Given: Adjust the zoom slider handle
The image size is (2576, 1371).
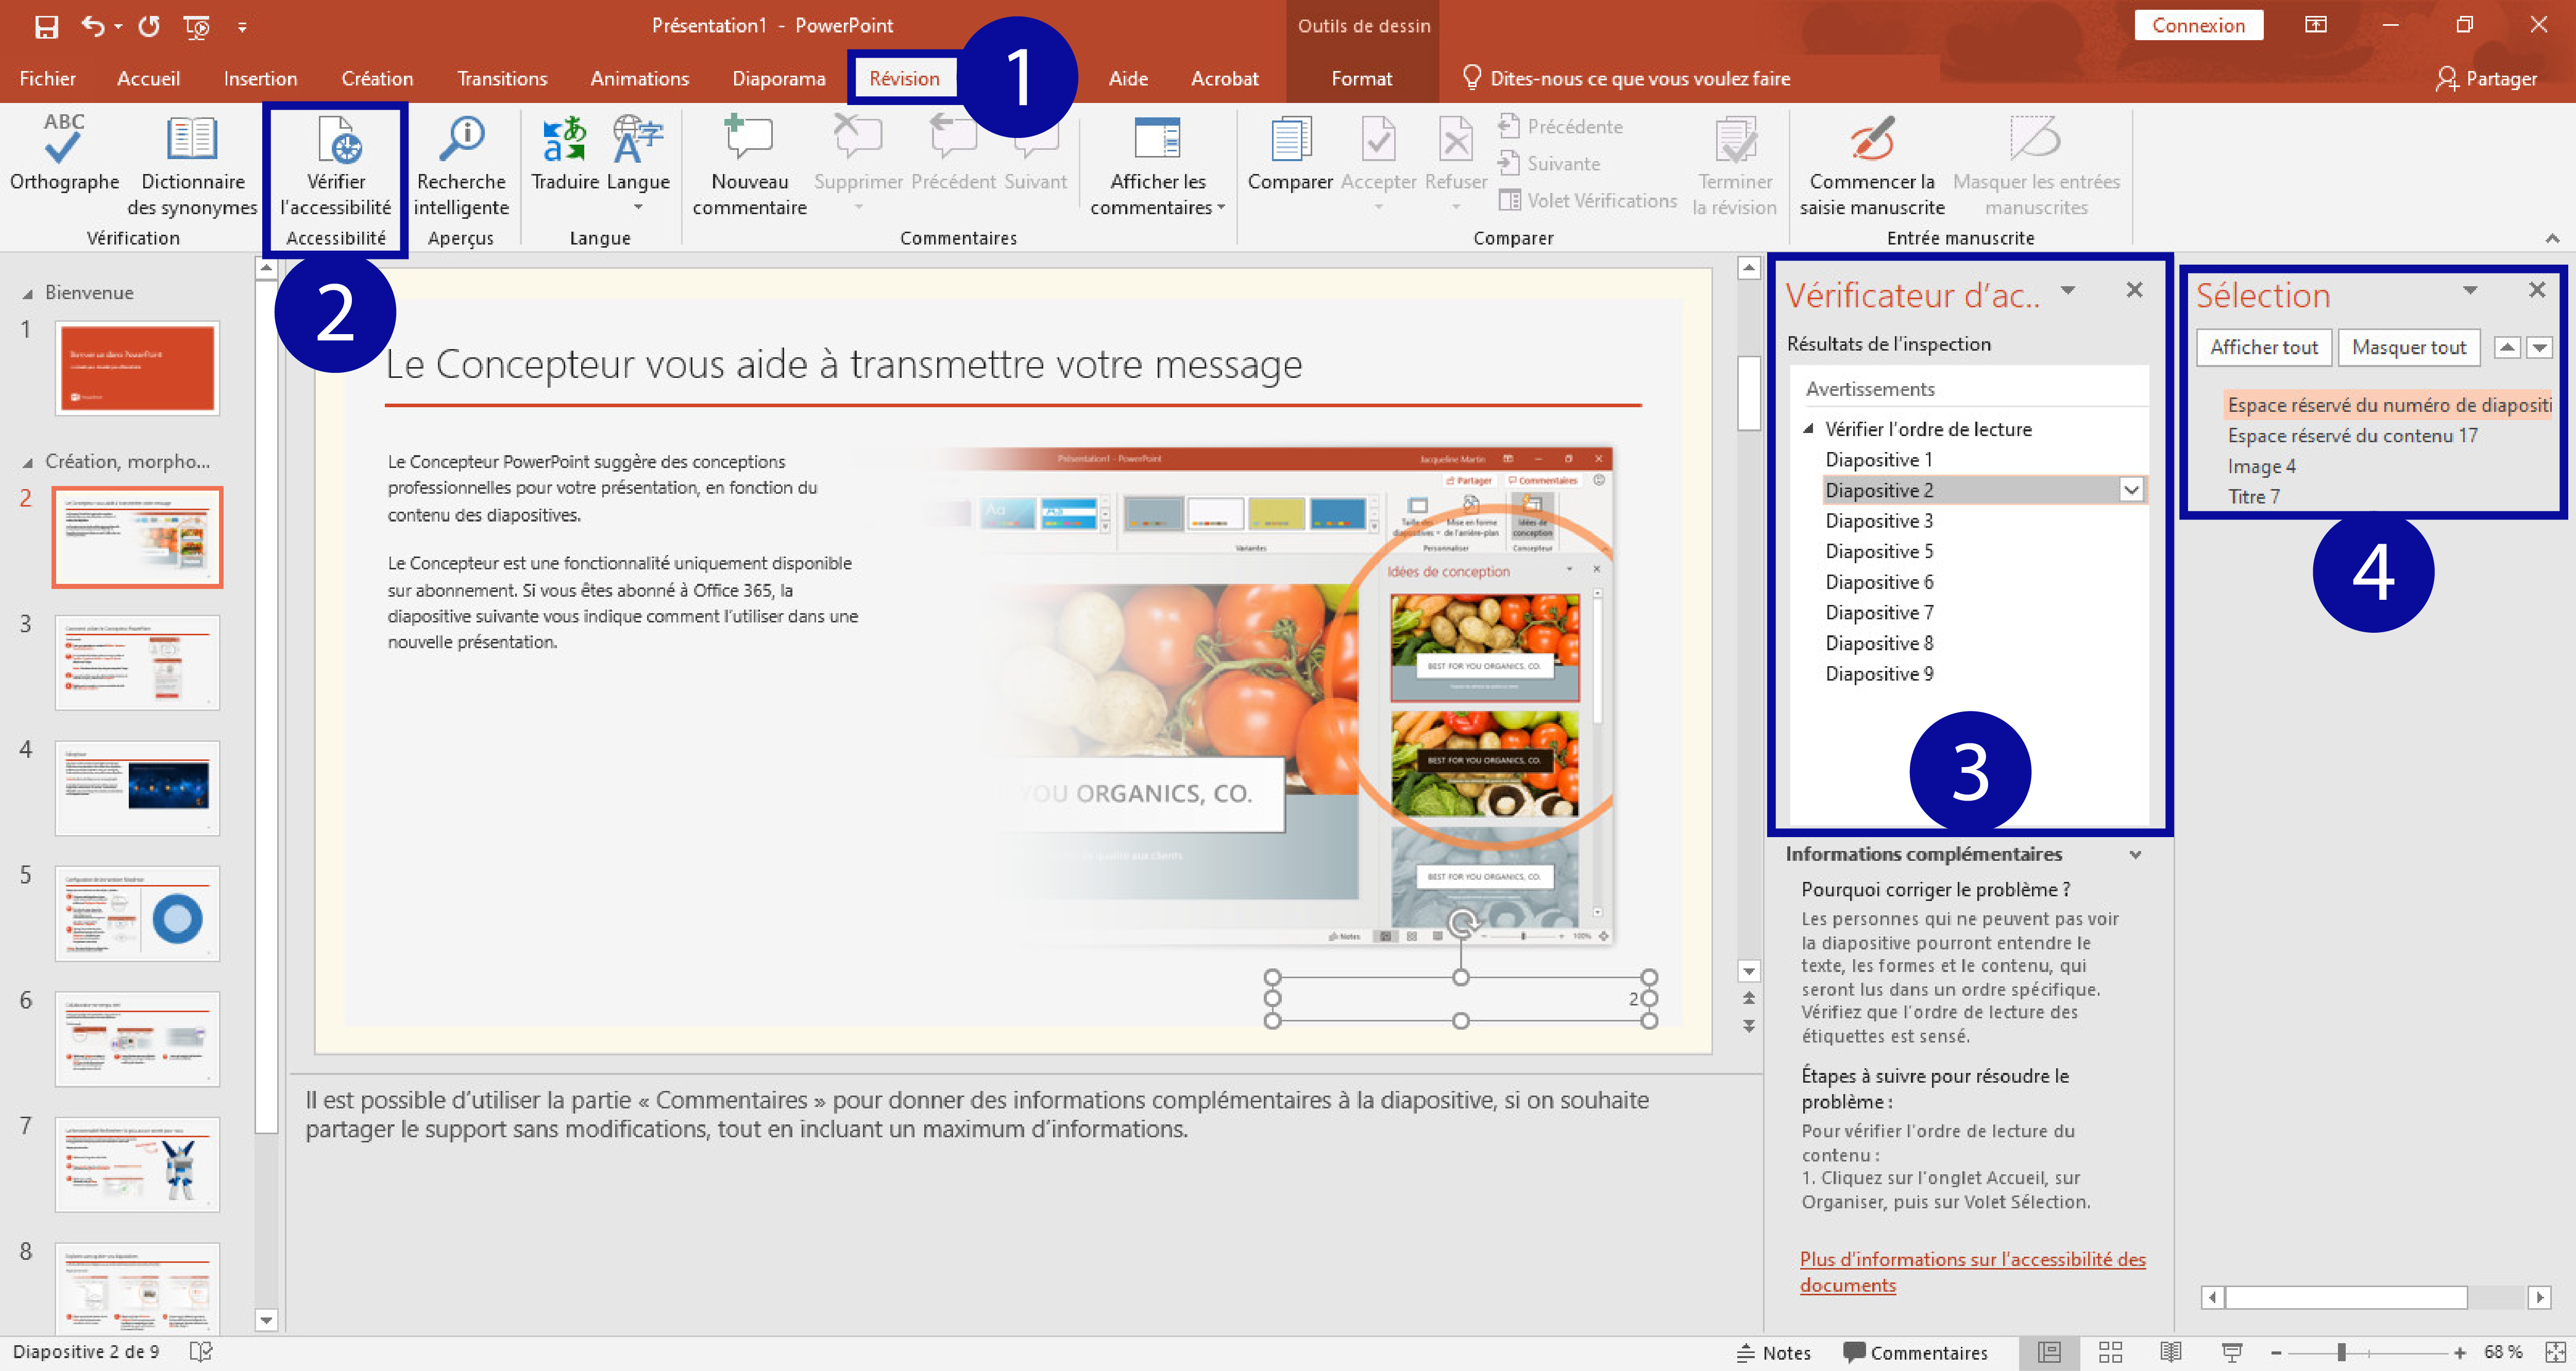Looking at the screenshot, I should [x=2341, y=1352].
